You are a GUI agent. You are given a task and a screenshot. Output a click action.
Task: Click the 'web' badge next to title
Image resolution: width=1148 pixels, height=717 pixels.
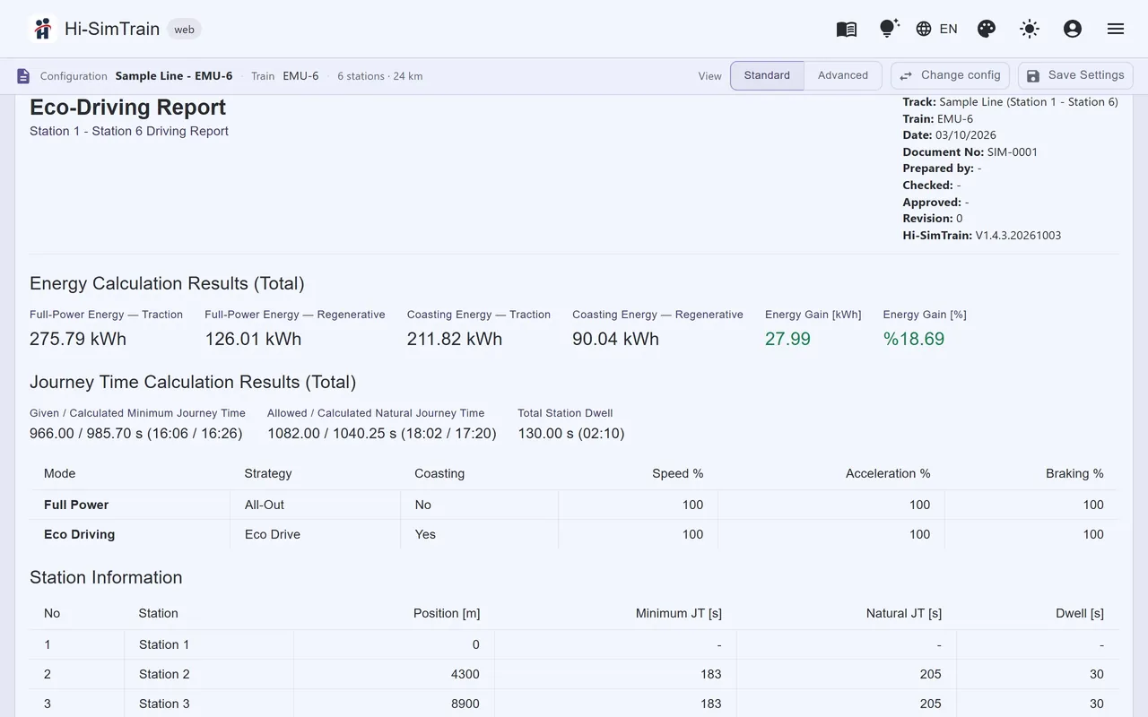tap(184, 30)
